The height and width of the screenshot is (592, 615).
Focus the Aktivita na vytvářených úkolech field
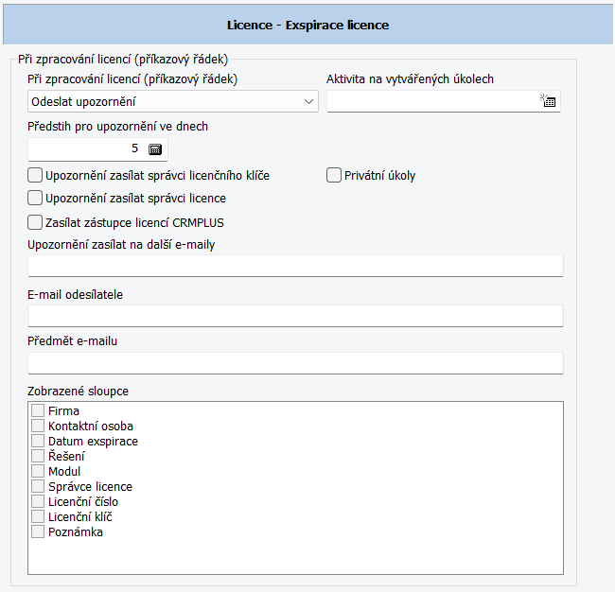click(x=432, y=101)
